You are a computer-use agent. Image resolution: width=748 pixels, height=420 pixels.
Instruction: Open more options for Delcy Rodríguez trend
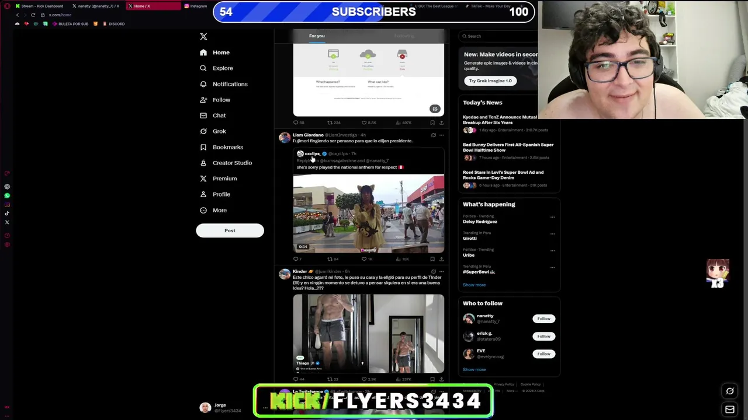point(552,217)
